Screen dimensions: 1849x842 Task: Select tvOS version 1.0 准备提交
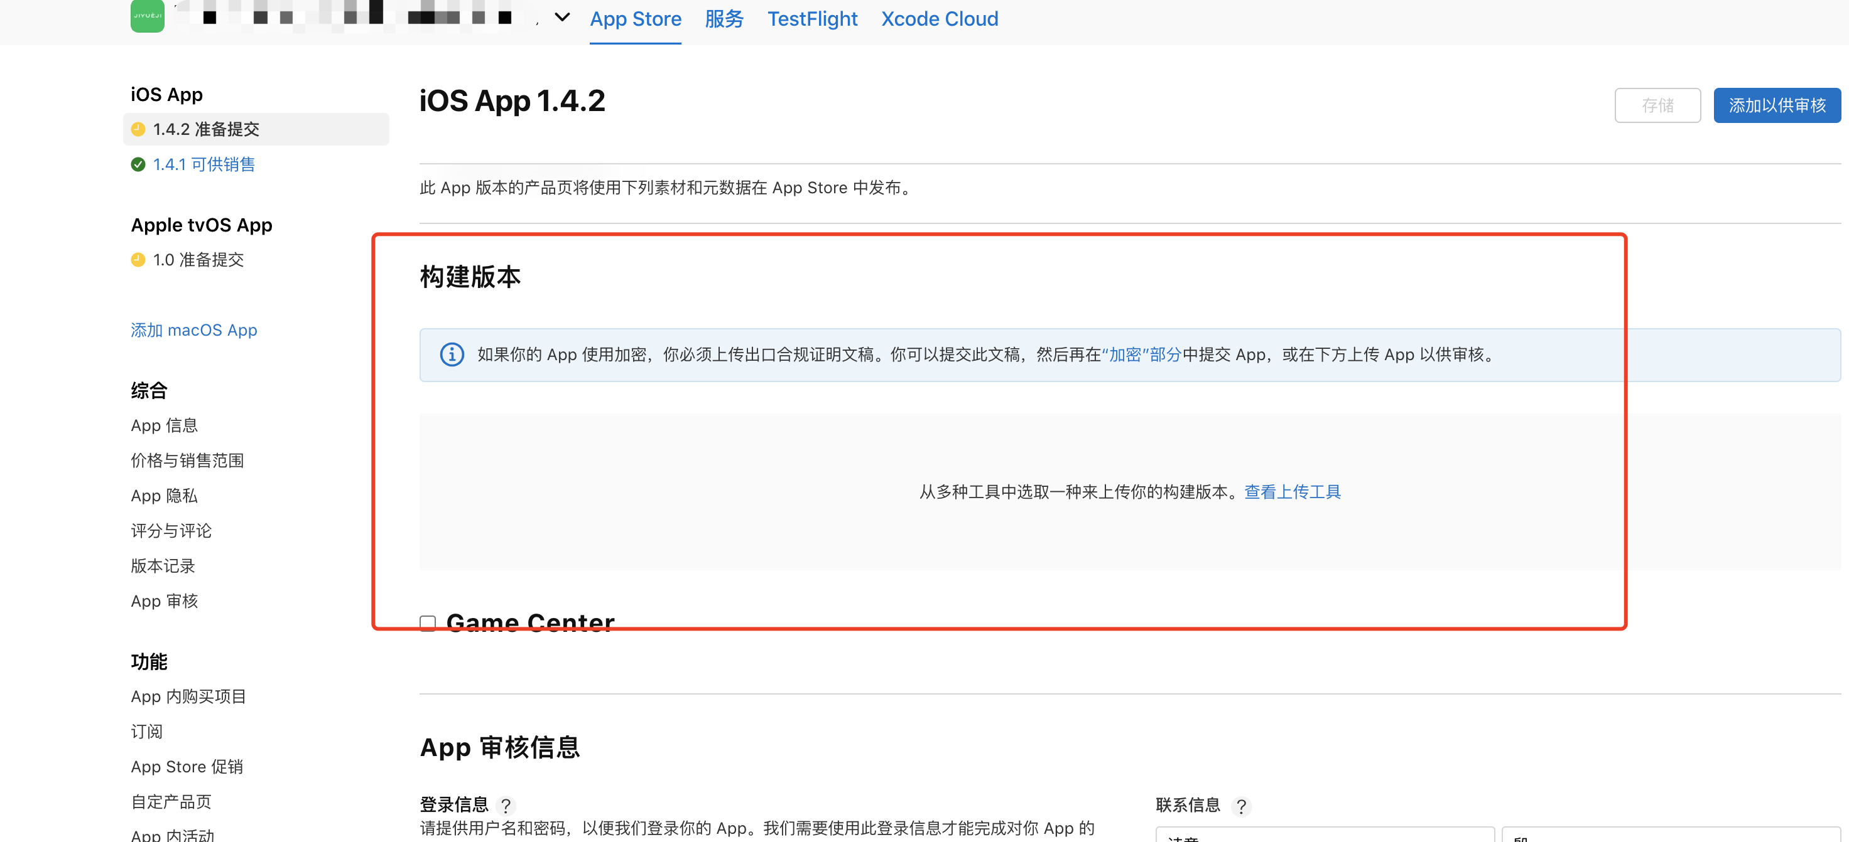point(198,260)
